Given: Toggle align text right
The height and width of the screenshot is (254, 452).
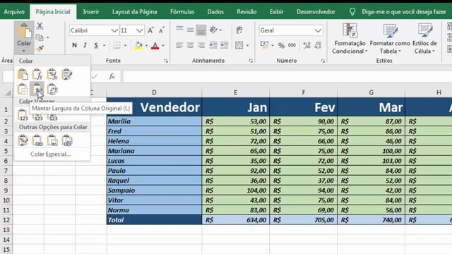Looking at the screenshot, I should [201, 45].
